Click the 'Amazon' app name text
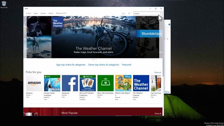Viewport: 224px width, 126px height. coord(29,93)
